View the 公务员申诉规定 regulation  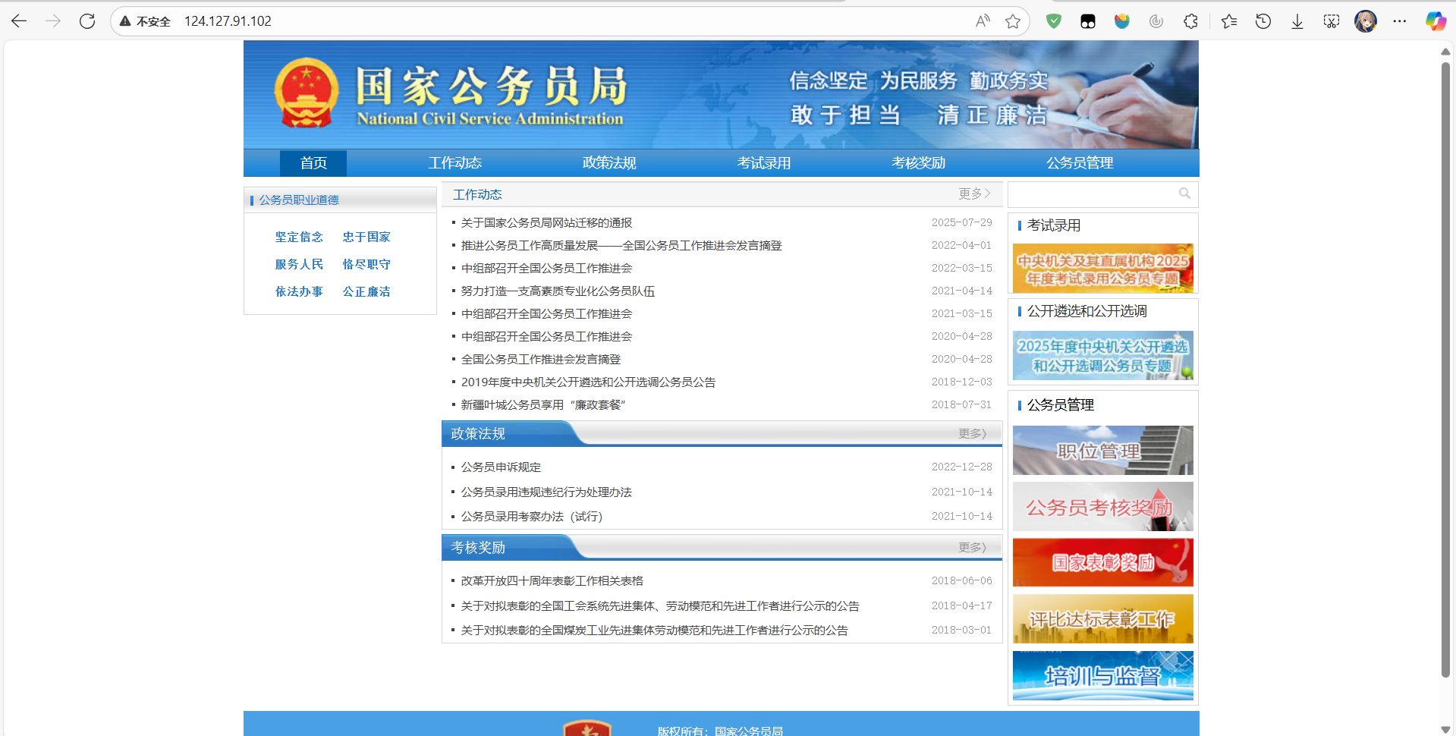501,467
